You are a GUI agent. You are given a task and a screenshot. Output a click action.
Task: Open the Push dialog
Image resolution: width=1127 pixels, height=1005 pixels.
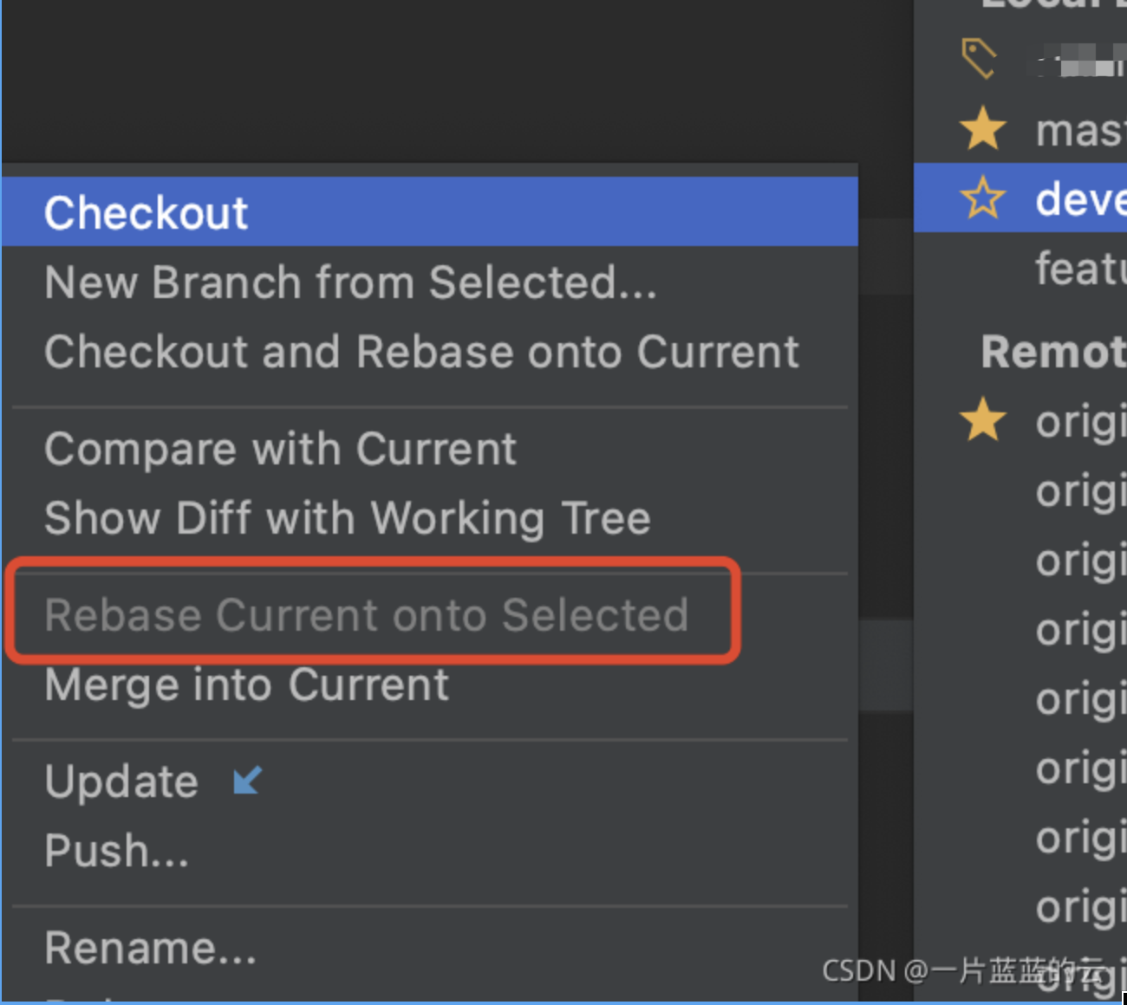pyautogui.click(x=116, y=850)
